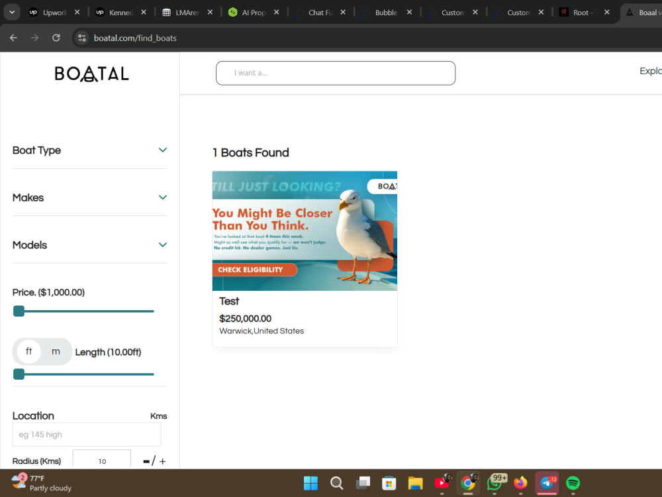
Task: Open Task View on the taskbar
Action: coord(363,483)
